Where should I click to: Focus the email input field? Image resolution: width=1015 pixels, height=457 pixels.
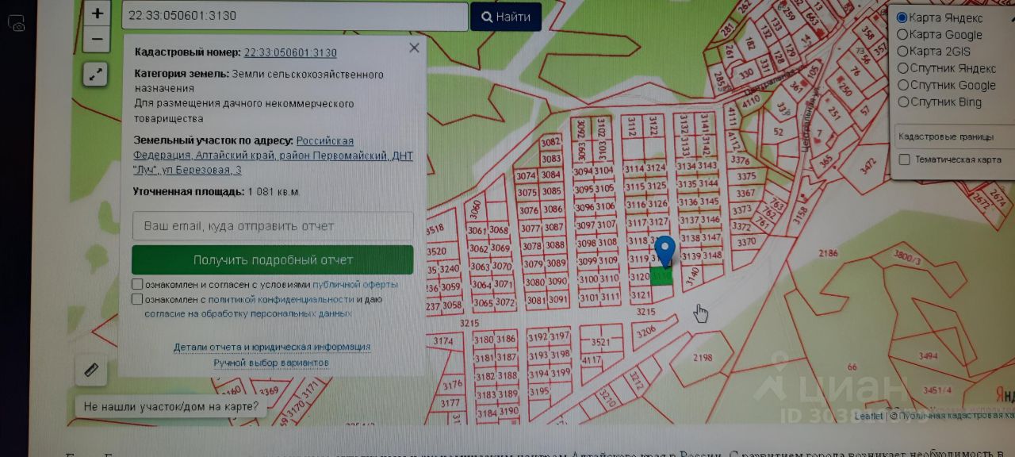click(x=273, y=226)
